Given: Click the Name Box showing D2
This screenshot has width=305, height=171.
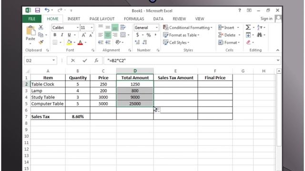Looking at the screenshot, I should coord(40,60).
